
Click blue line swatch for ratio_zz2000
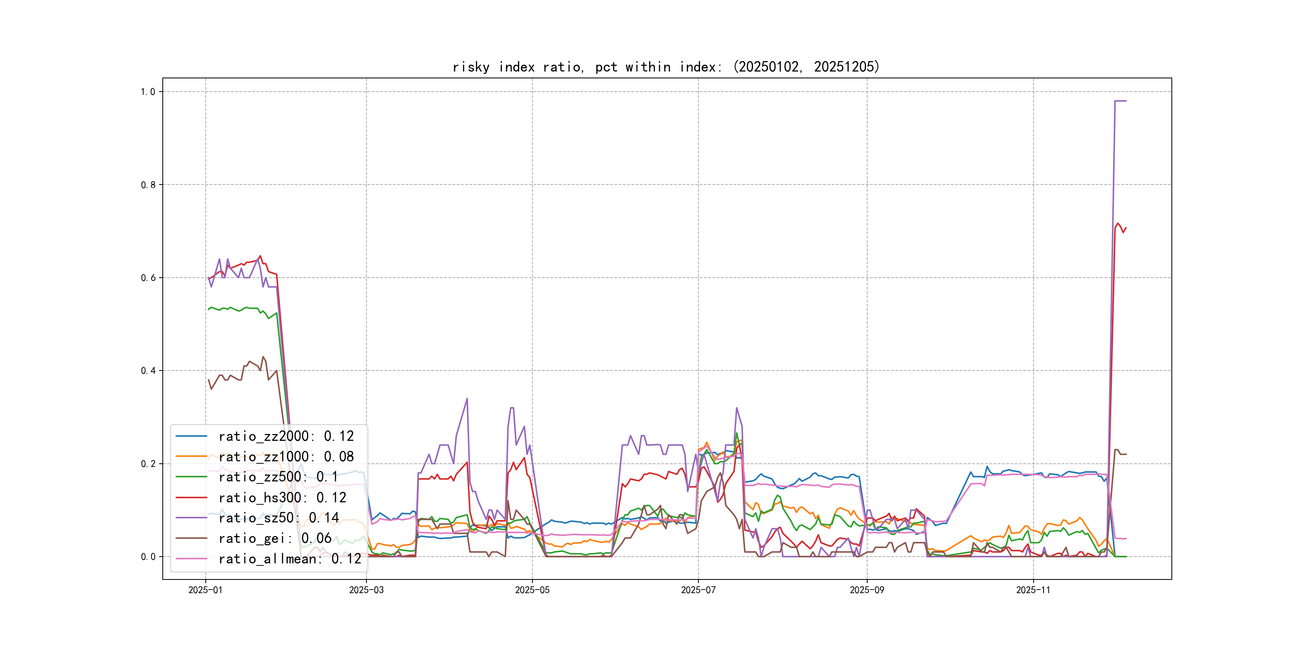click(x=192, y=436)
